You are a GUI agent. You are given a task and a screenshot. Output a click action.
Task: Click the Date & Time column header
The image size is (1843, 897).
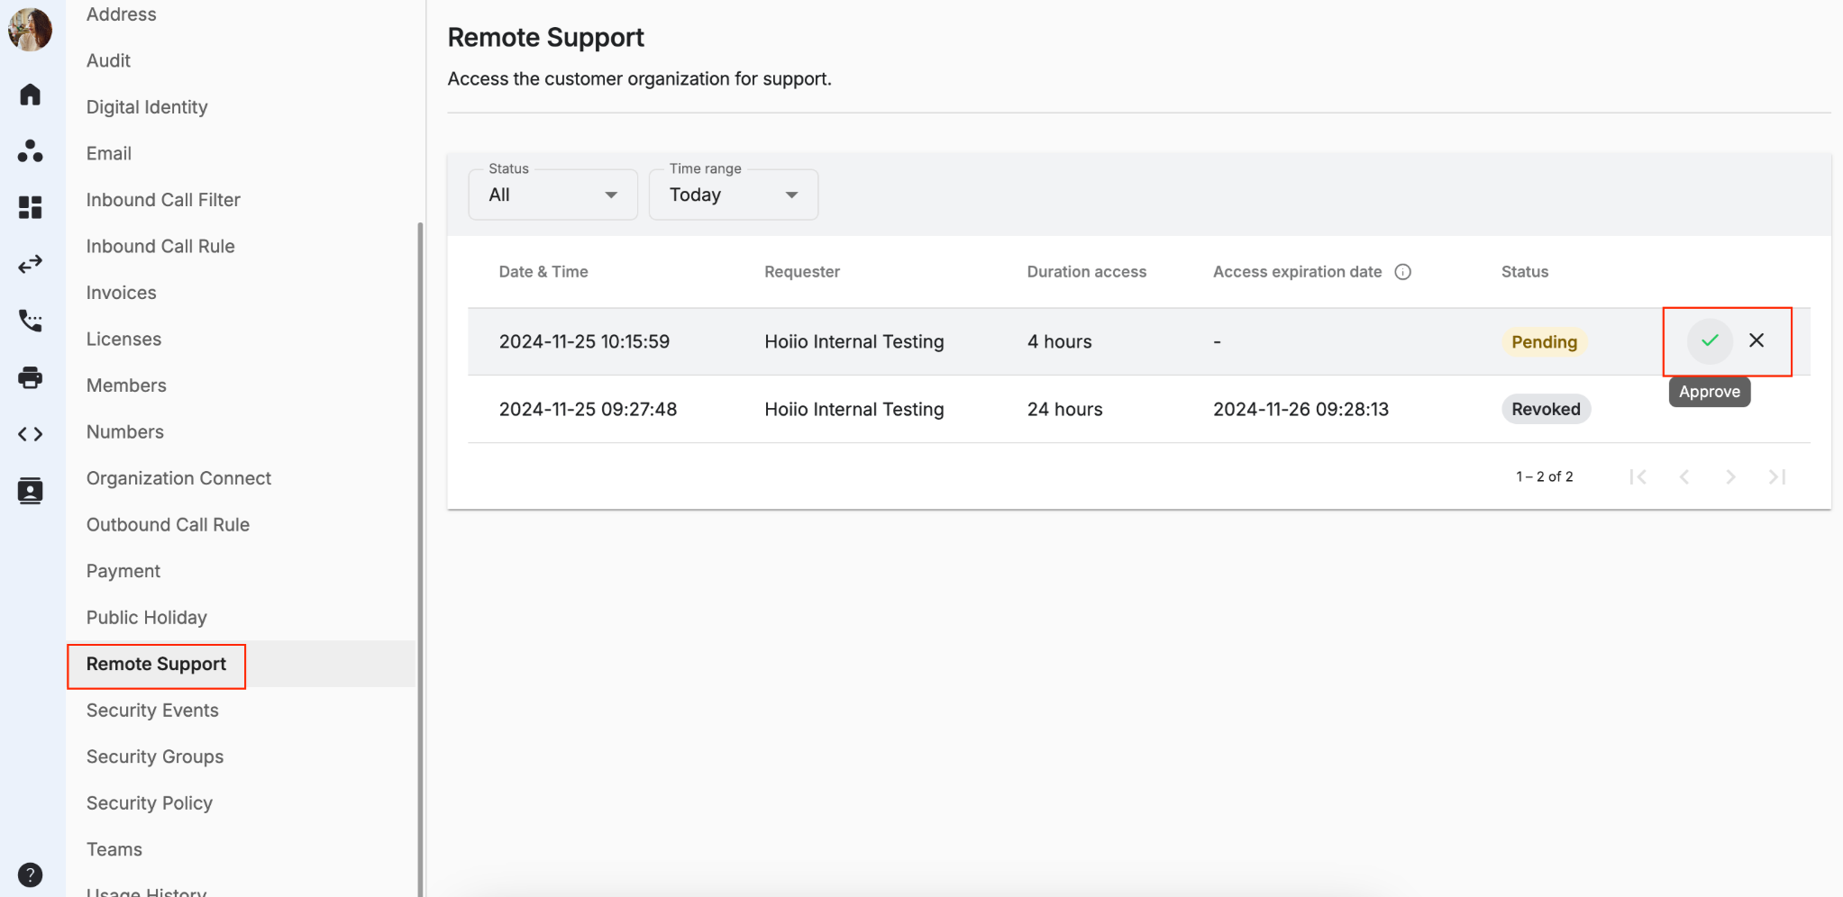[x=543, y=272]
